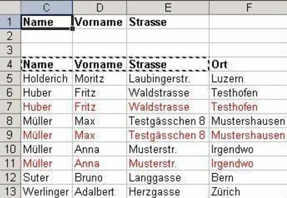287x198 pixels.
Task: Click the red Fritz cell in row 7
Action: 100,107
